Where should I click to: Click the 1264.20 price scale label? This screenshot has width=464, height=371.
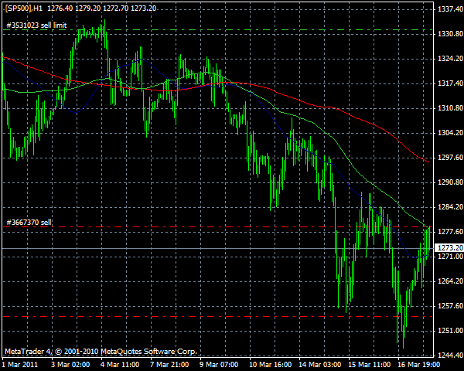450,281
